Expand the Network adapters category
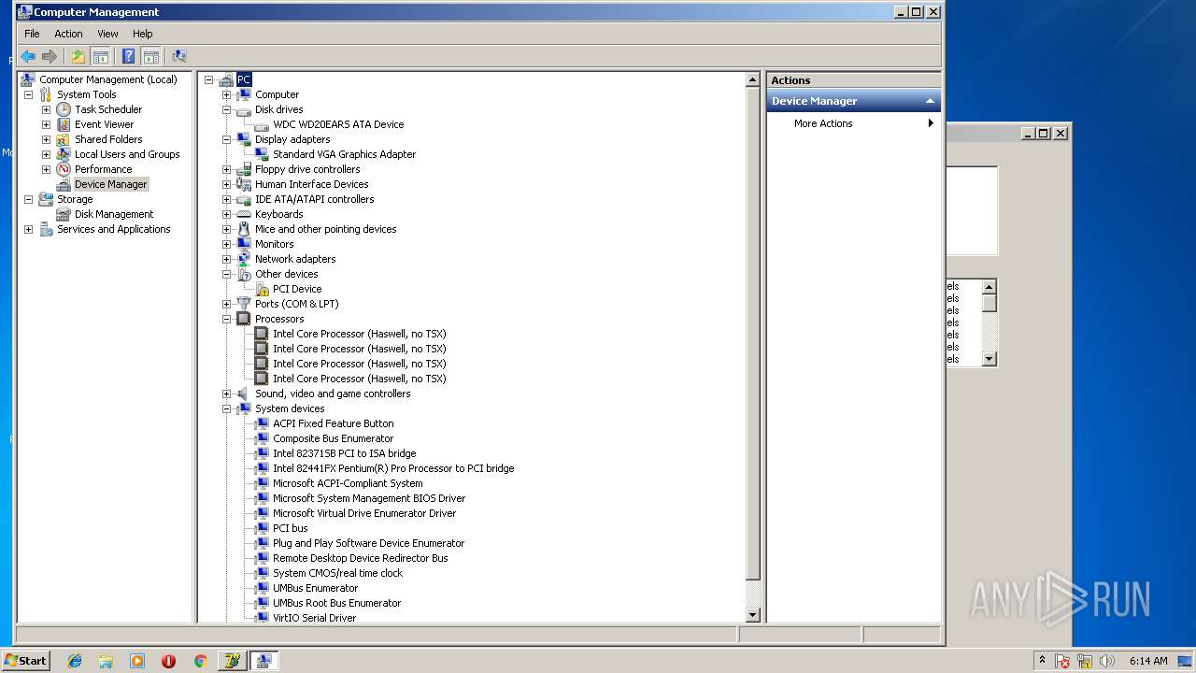1196x673 pixels. [x=226, y=259]
